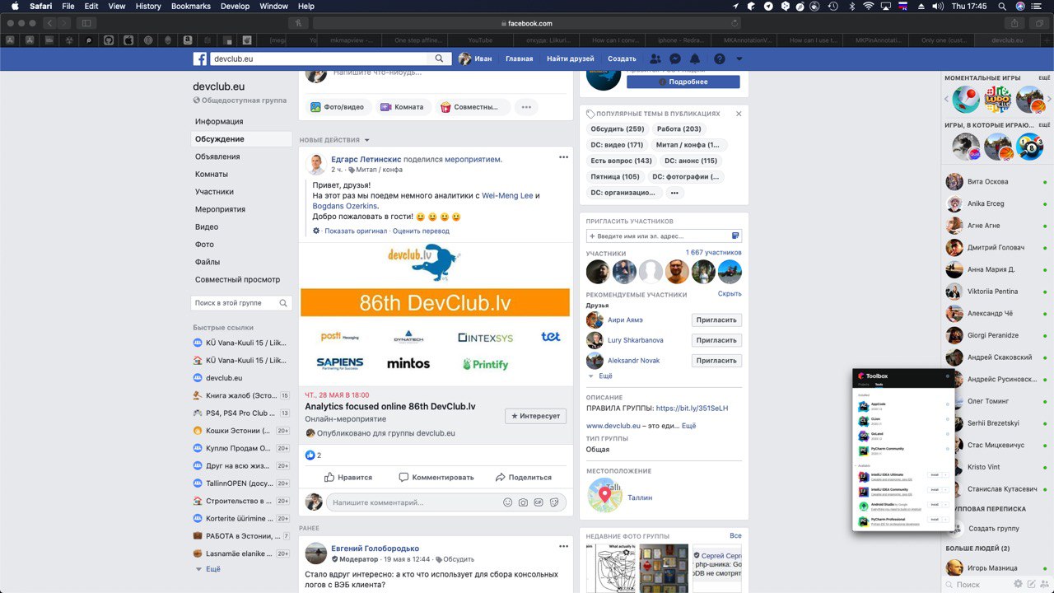The image size is (1054, 593).
Task: Show next instant games with right arrow
Action: [1048, 100]
